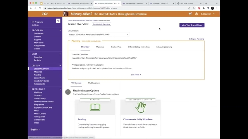Open the help question mark icon
The height and width of the screenshot is (139, 248).
196,14
